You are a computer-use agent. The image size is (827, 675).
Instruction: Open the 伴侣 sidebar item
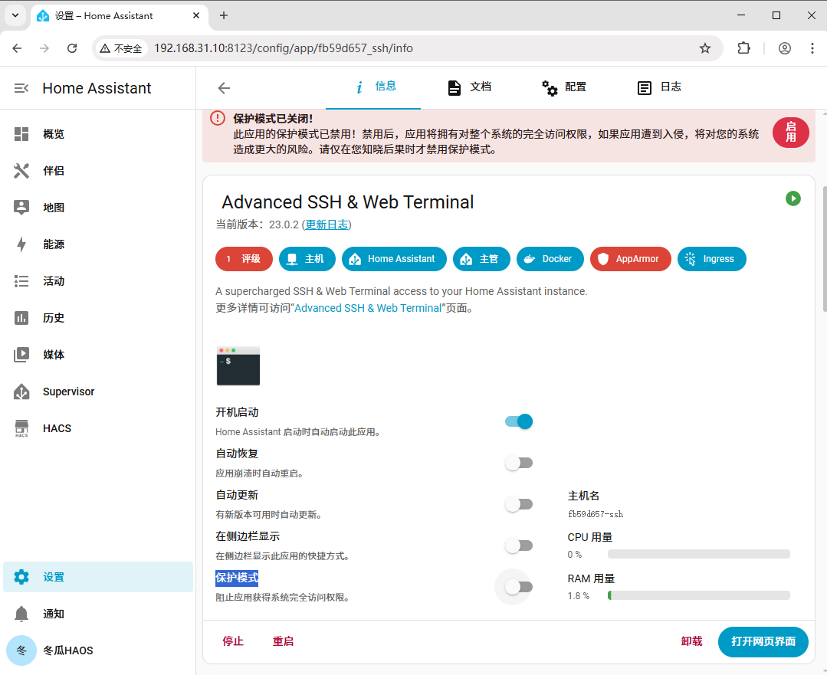98,171
